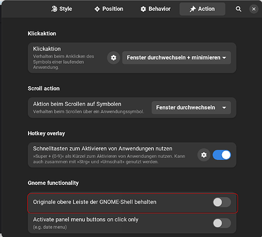
Task: Click the Action tab pin icon
Action: pyautogui.click(x=192, y=9)
